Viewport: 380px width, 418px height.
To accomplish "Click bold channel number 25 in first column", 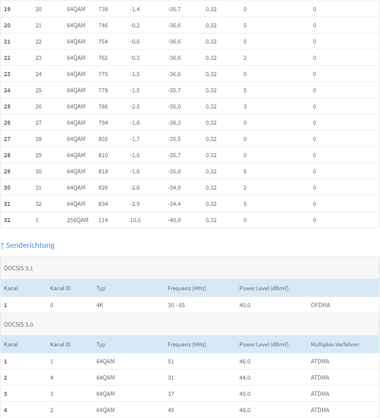I will [x=7, y=107].
